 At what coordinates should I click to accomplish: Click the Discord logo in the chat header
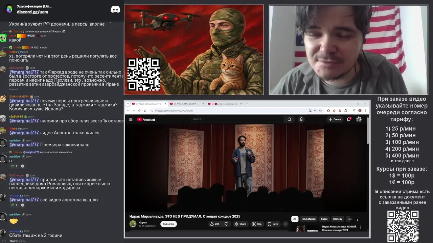point(115,9)
